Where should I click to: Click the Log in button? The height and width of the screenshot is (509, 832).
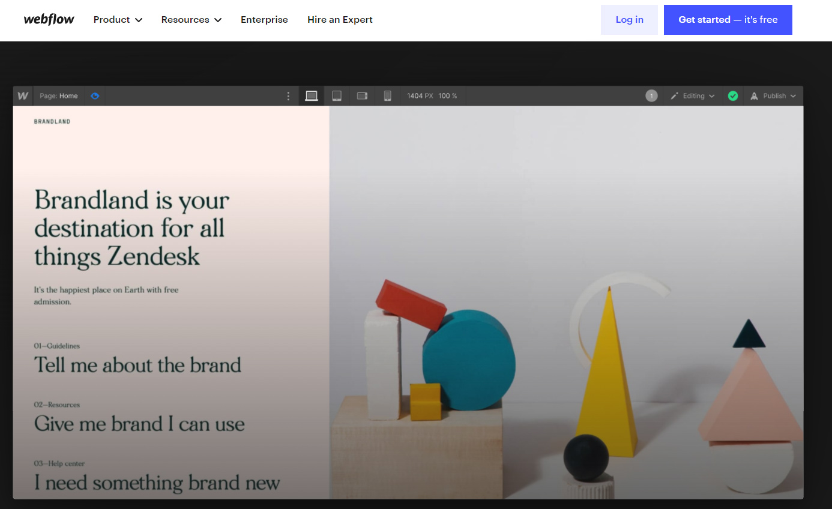(629, 20)
